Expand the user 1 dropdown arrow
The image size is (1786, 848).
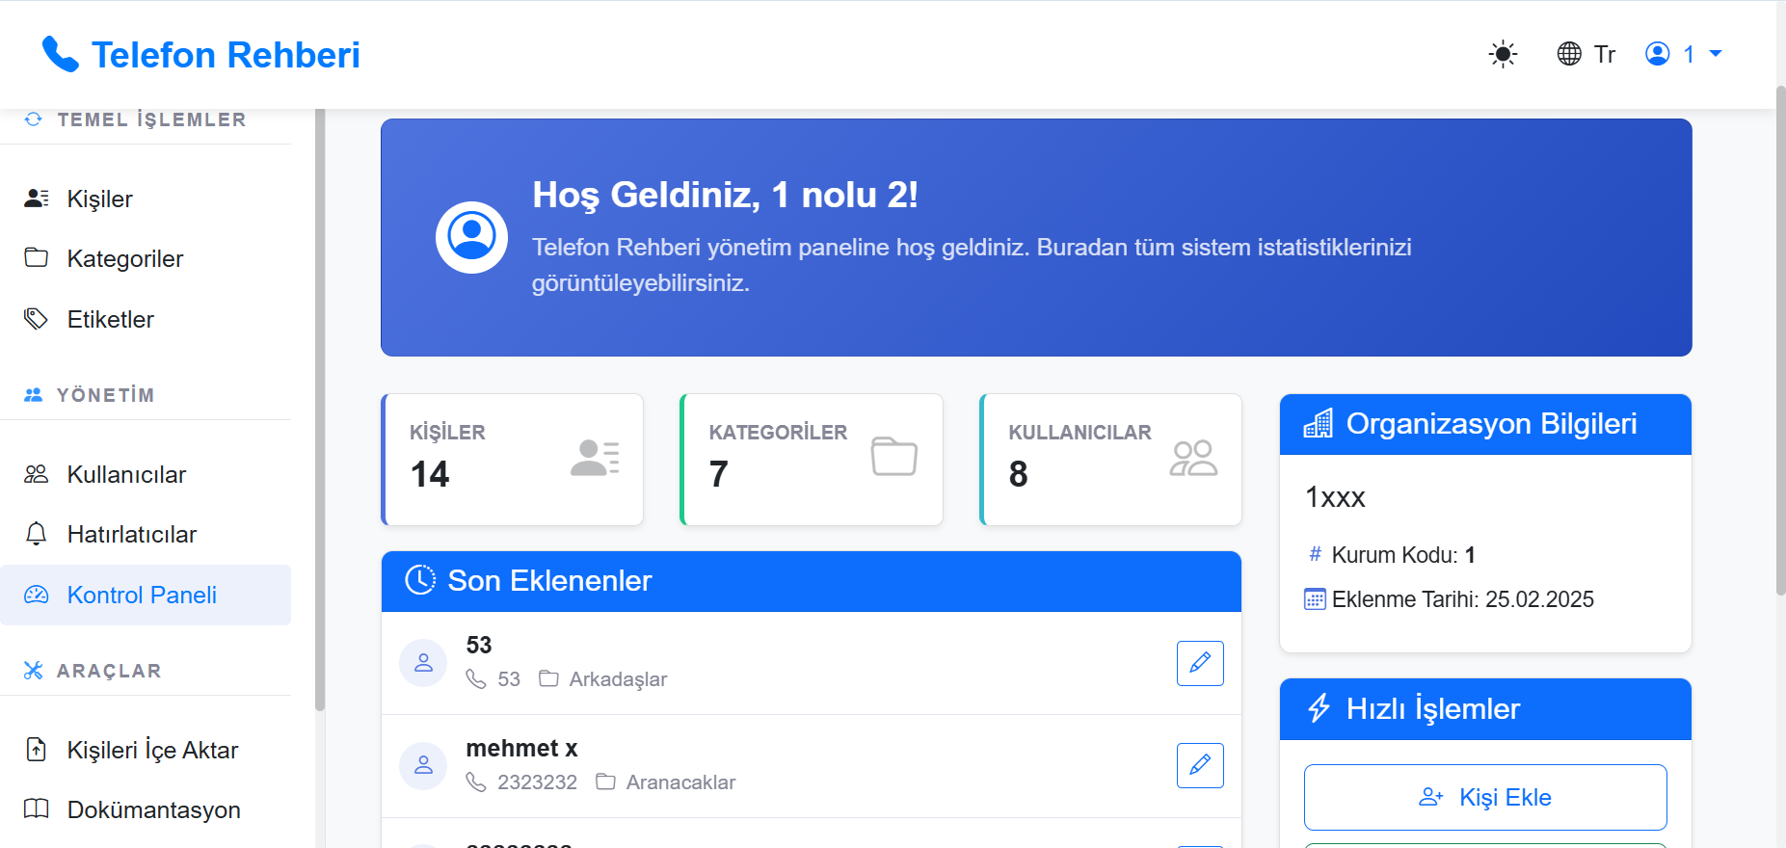point(1716,54)
